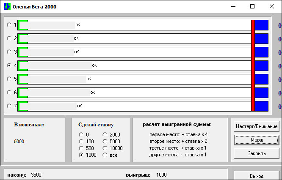Click the green start gate of lane 5

coord(23,79)
